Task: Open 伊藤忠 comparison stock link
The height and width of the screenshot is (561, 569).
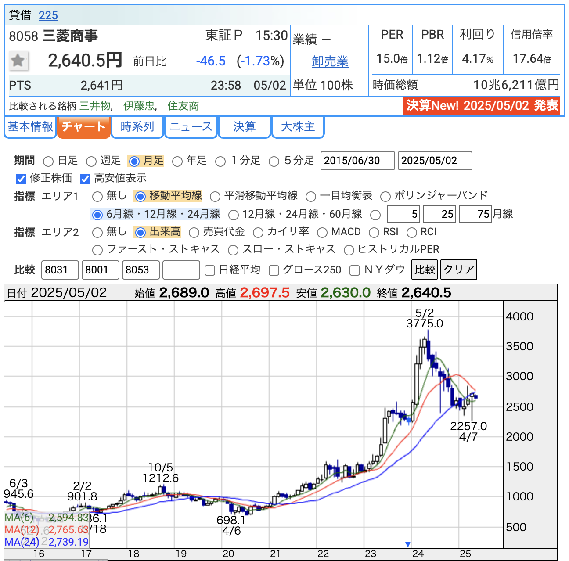Action: 139,106
